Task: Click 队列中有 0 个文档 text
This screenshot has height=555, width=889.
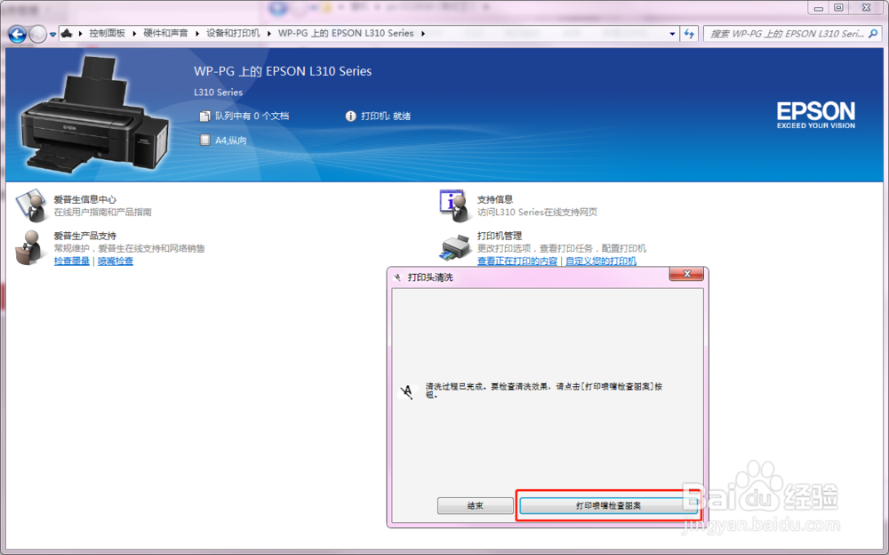Action: point(252,117)
